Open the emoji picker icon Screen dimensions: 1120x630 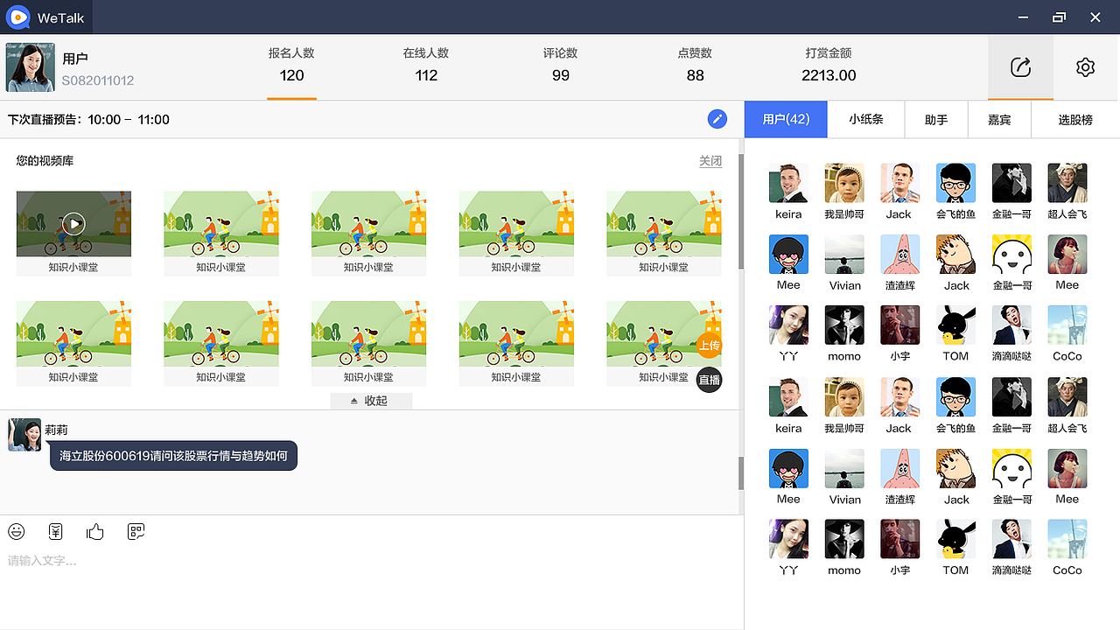[x=17, y=531]
